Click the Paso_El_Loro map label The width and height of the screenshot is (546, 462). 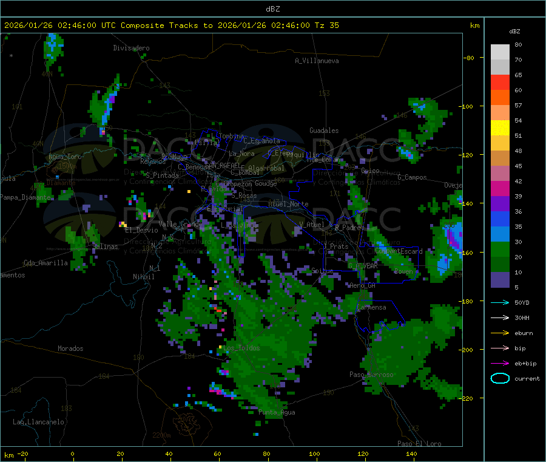pos(419,444)
